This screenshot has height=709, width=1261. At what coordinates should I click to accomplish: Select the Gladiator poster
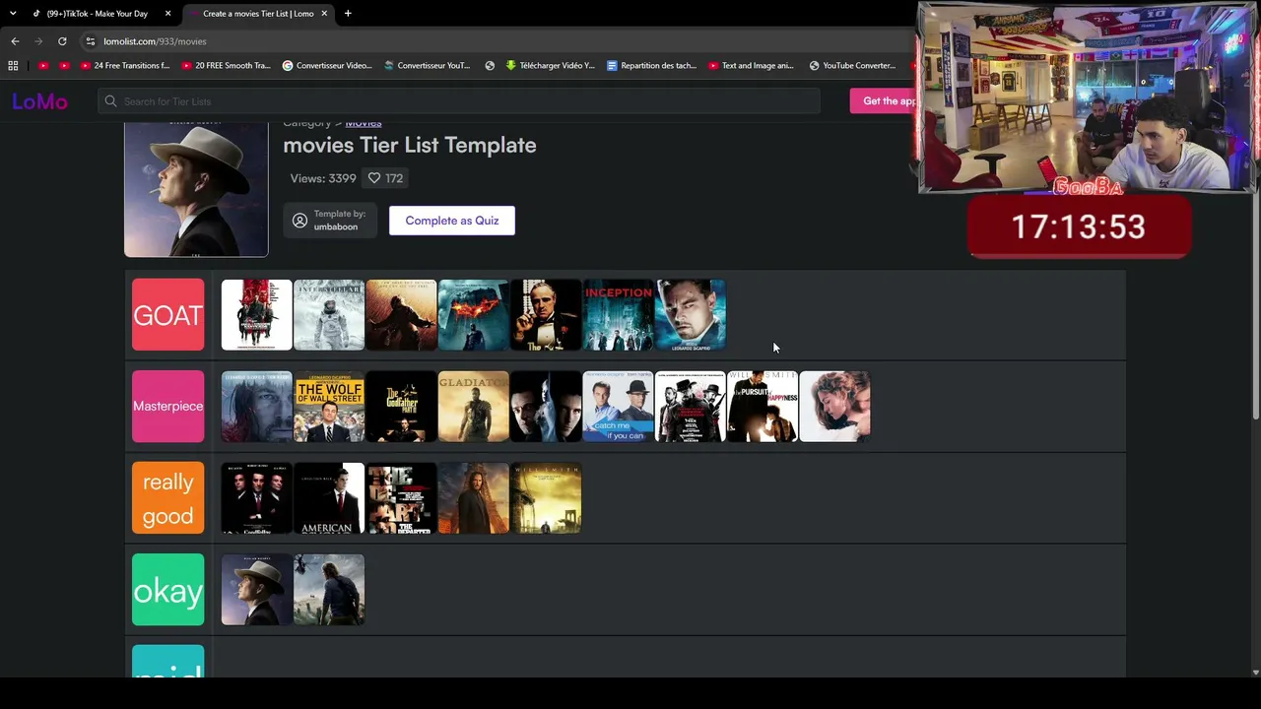click(x=474, y=407)
